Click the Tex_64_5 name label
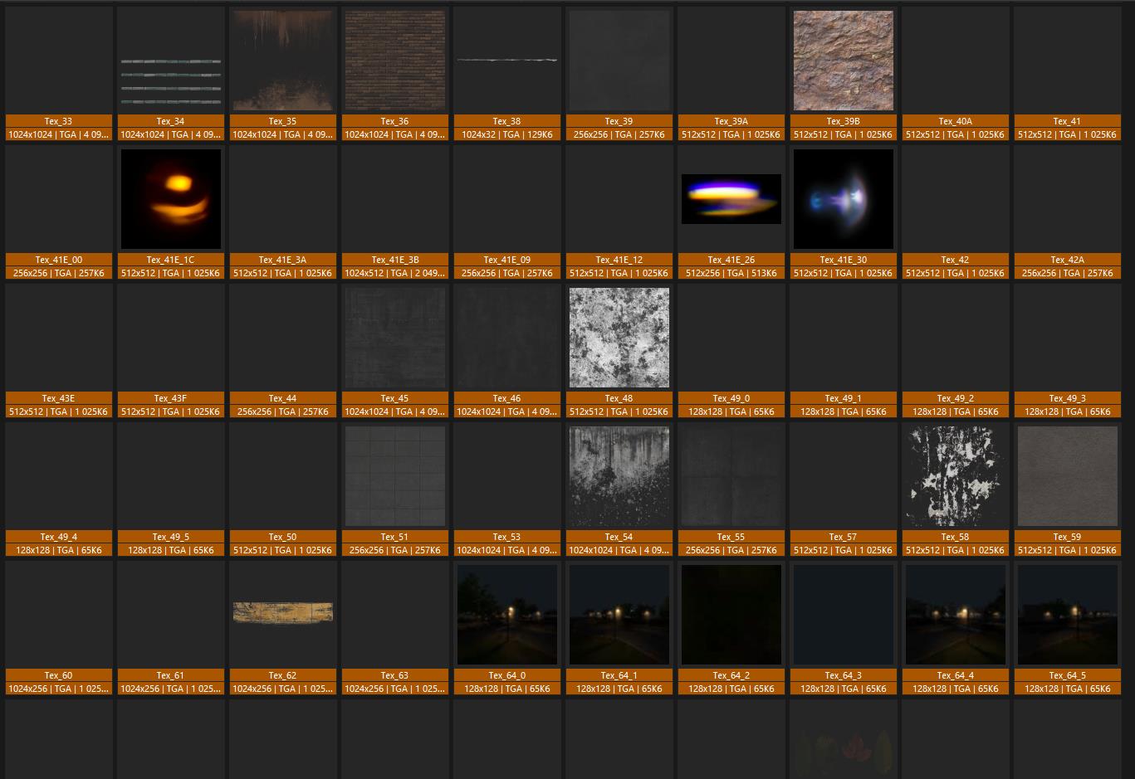 1067,675
